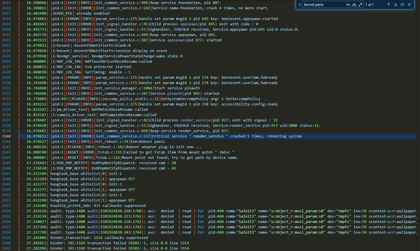420x251 pixels.
Task: Click timestamp '25.652190' hungtask appspawn line
Action: pos(37,200)
